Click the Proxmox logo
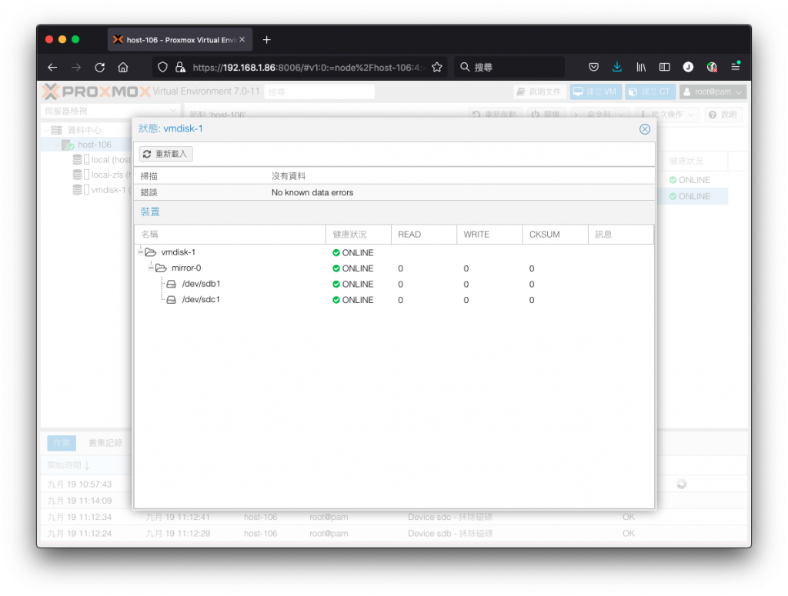Image resolution: width=788 pixels, height=596 pixels. [x=96, y=92]
